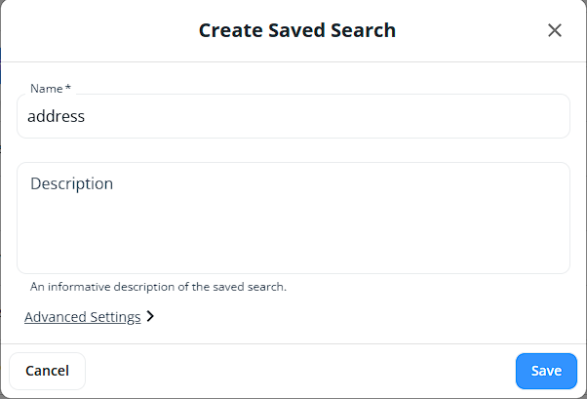Save the new saved search

click(546, 371)
